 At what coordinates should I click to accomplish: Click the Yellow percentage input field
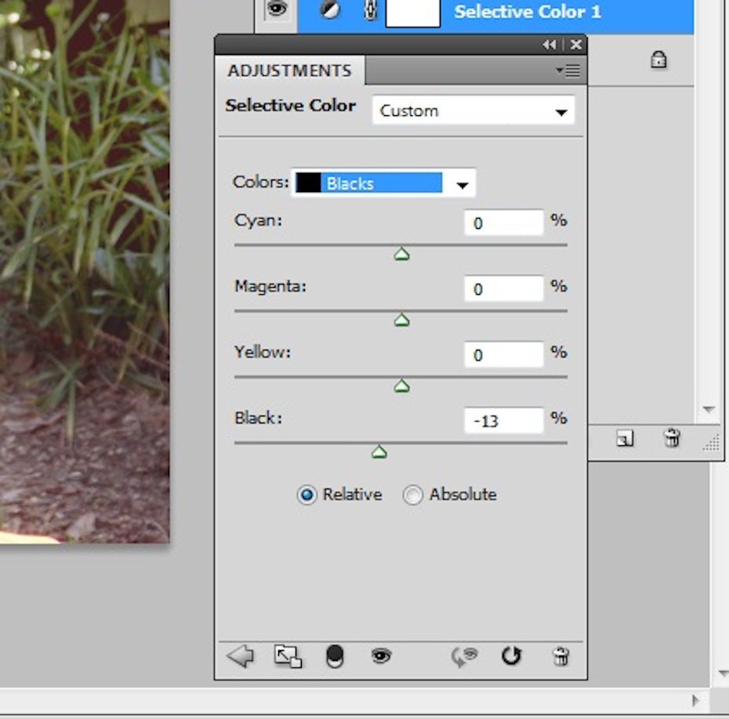(503, 355)
